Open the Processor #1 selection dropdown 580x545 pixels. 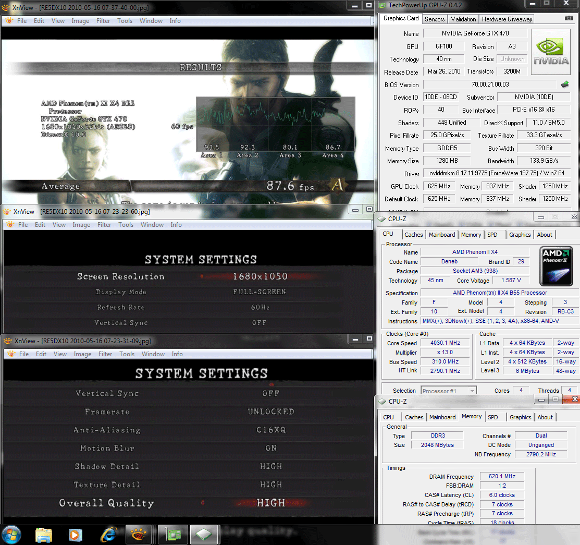point(449,391)
